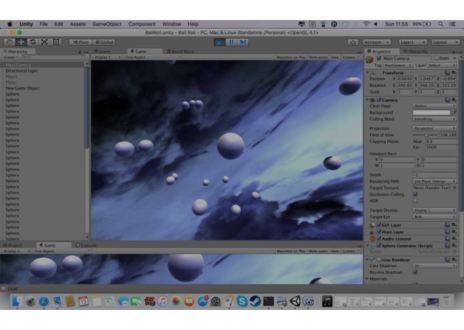Screen dimensions: 464x330
Task: Toggle Global handle rotation
Action: [104, 42]
